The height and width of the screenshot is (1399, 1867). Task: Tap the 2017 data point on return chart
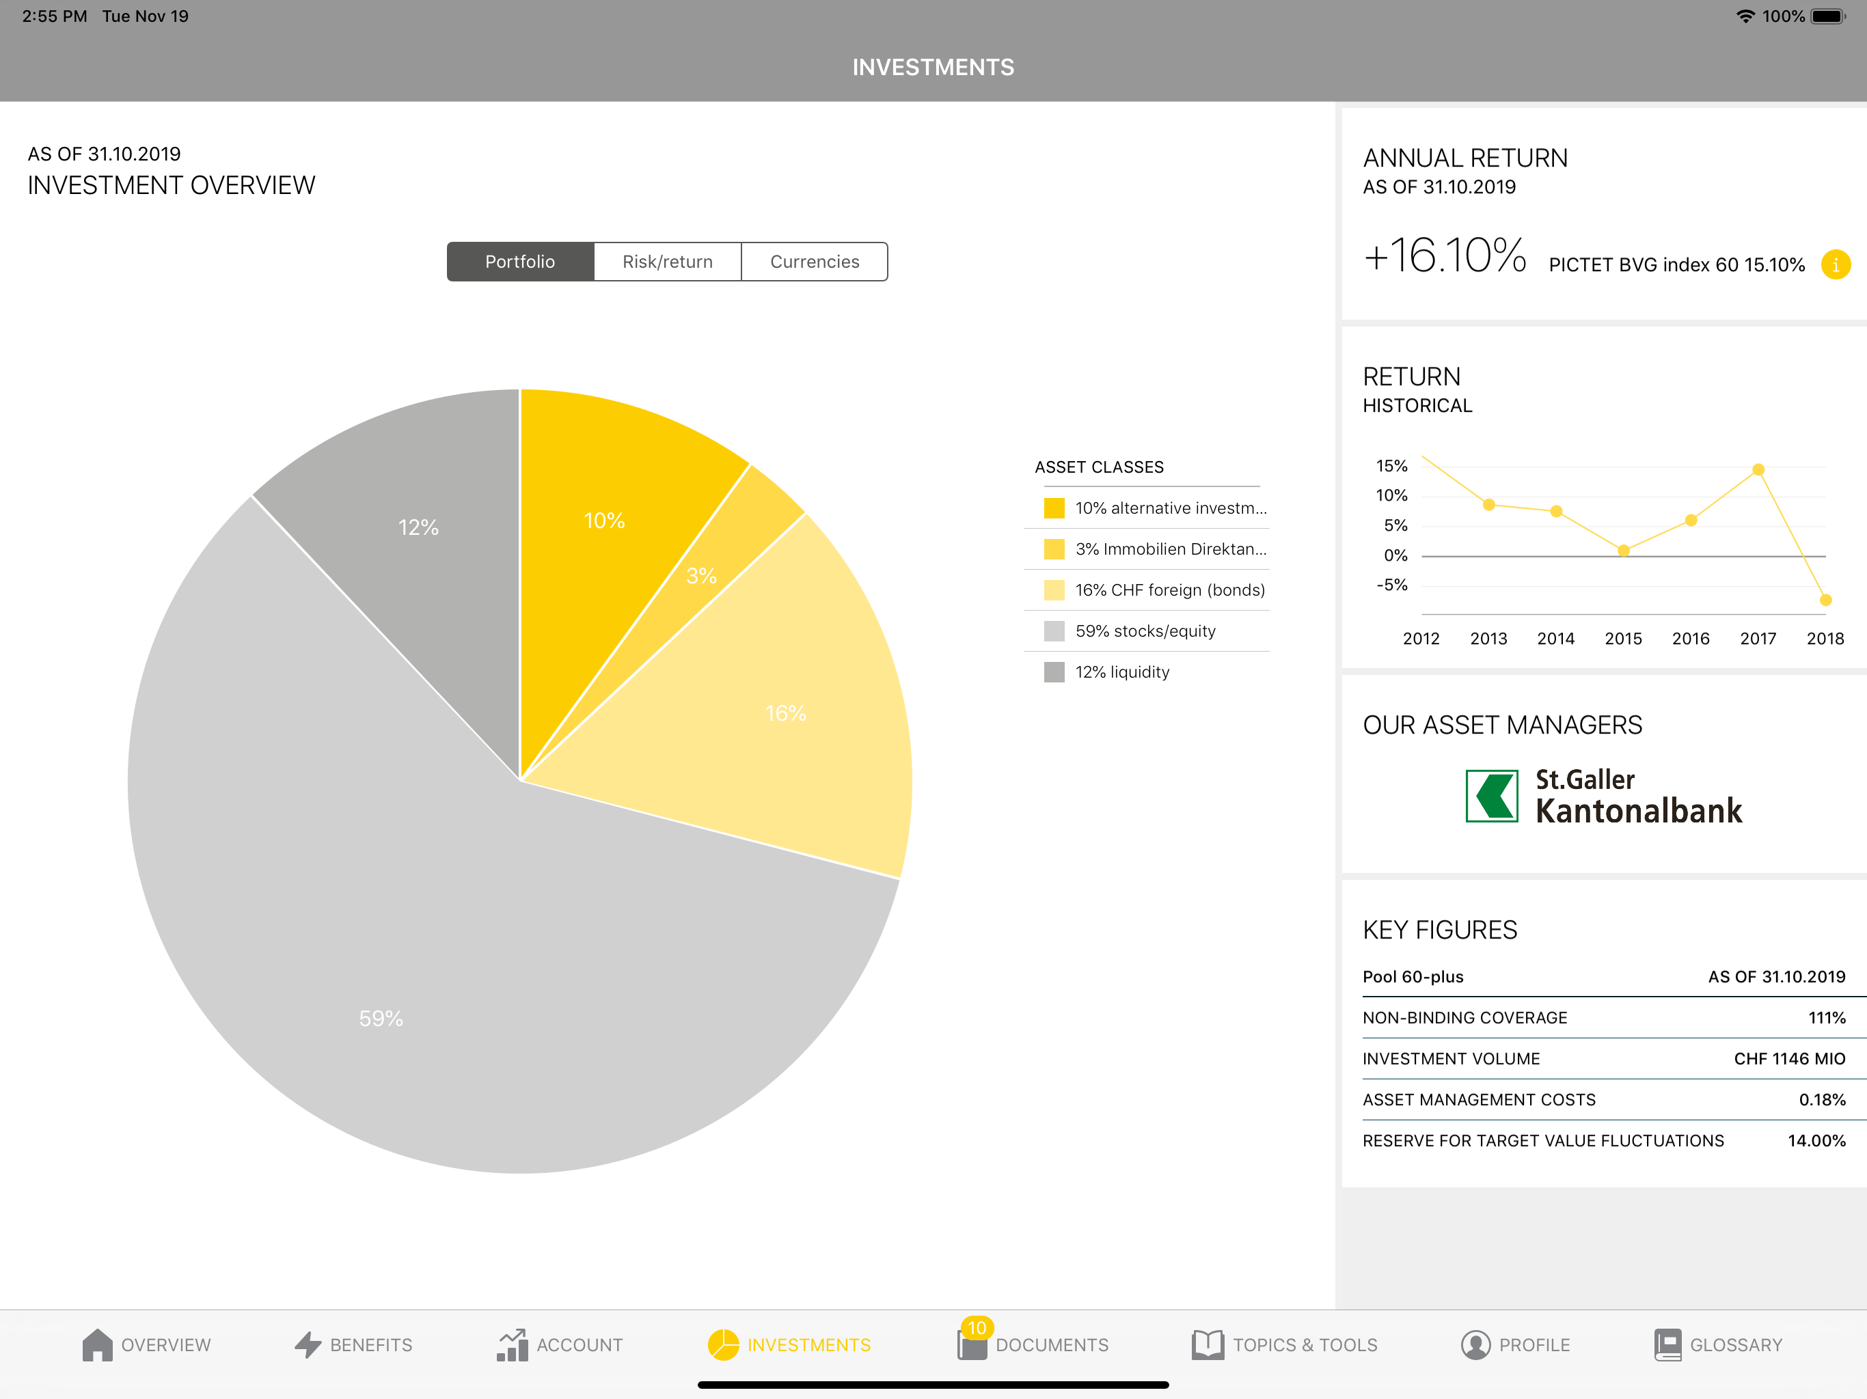[1758, 469]
